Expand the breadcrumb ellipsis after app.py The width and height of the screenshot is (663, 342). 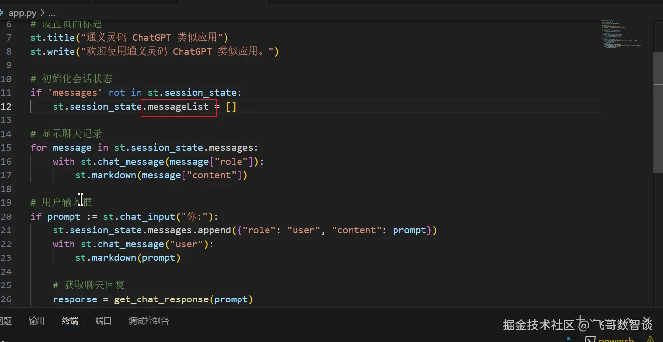52,13
